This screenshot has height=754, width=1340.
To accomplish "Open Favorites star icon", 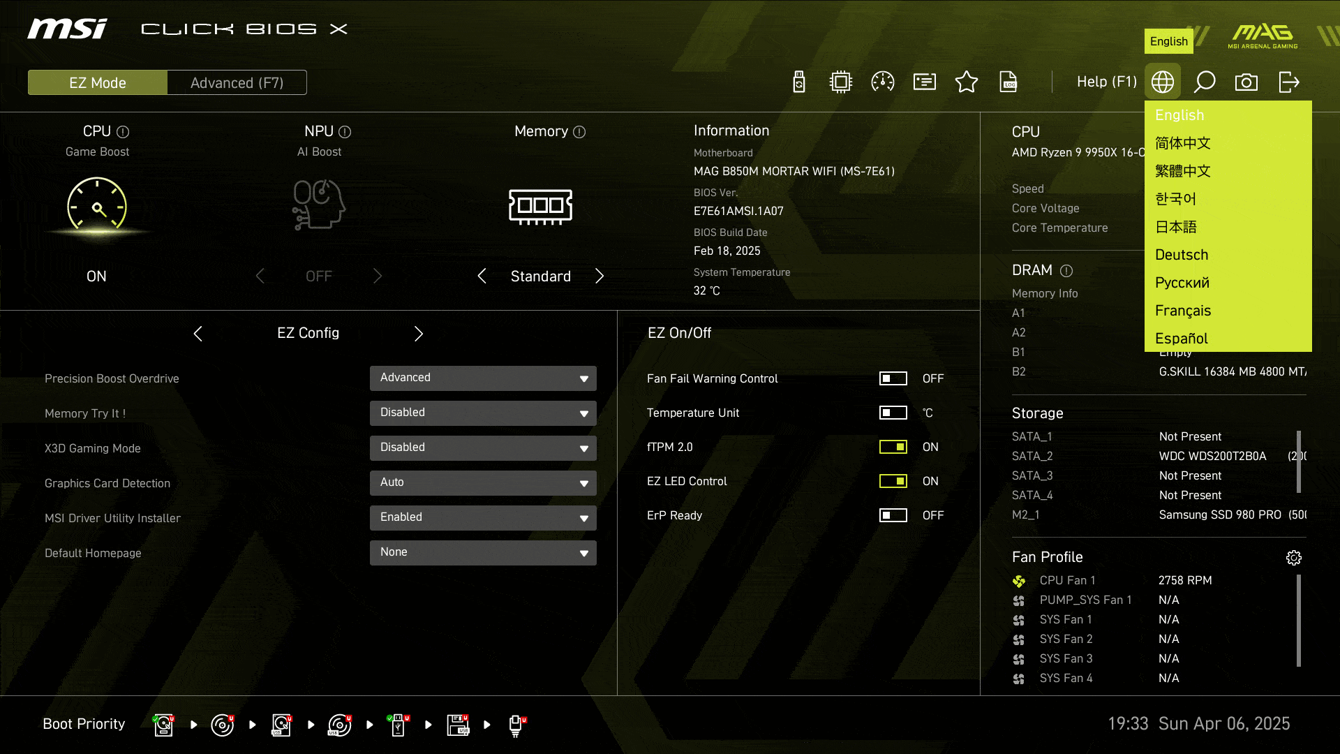I will tap(967, 82).
